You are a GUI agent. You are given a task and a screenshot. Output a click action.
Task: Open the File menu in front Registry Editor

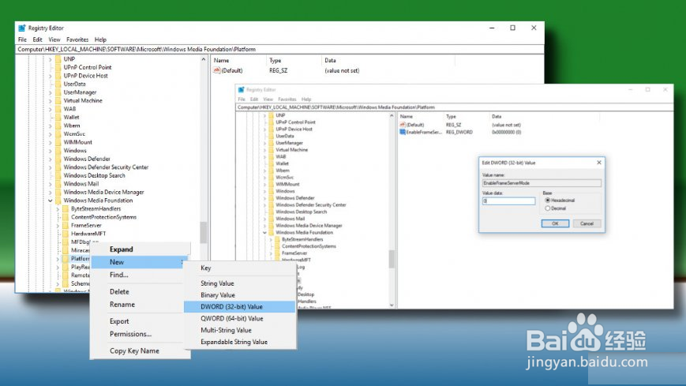(22, 39)
